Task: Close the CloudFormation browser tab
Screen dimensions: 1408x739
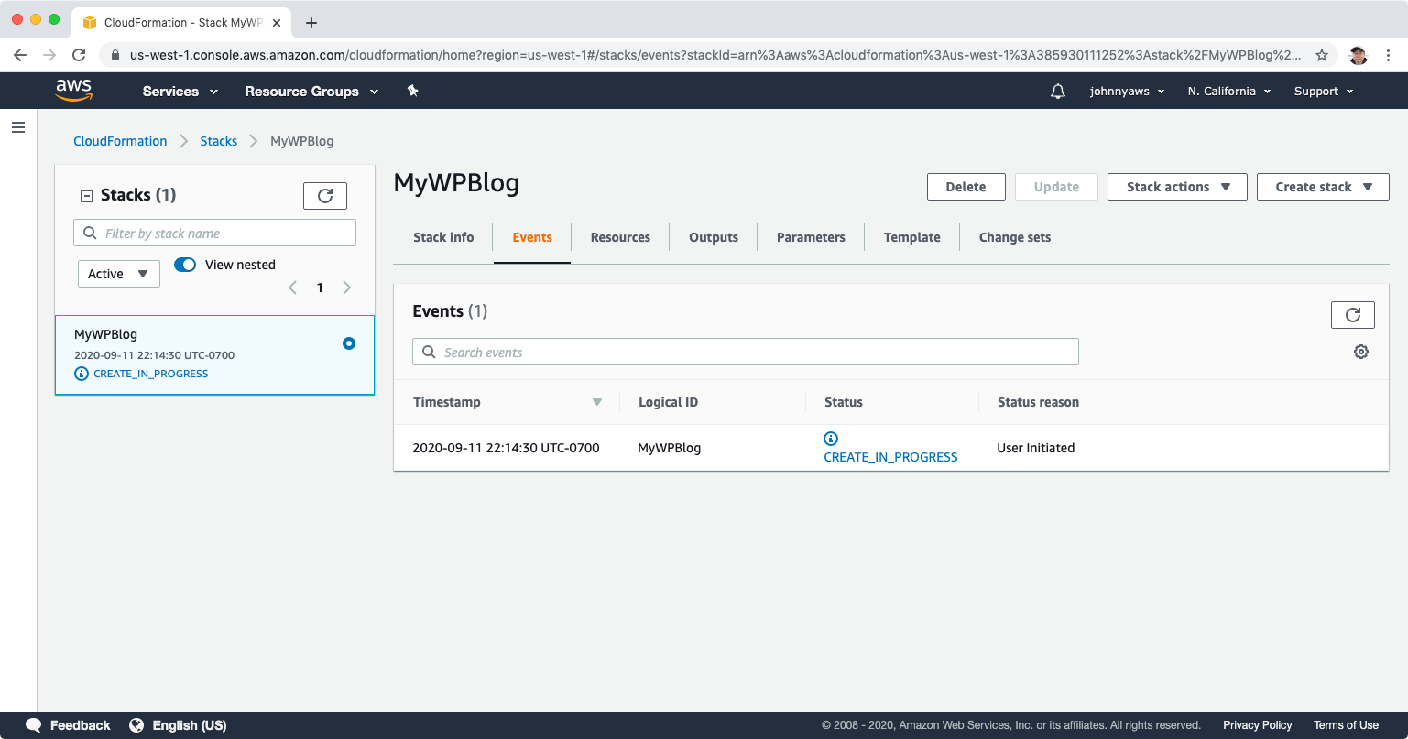Action: click(x=277, y=23)
